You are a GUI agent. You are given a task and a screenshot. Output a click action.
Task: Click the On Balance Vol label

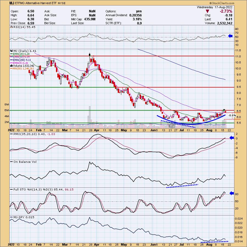pyautogui.click(x=25, y=162)
